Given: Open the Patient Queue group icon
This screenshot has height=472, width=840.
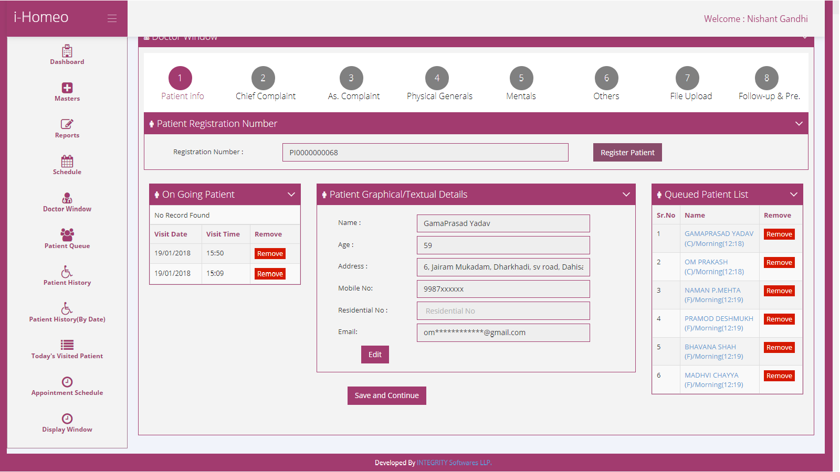Looking at the screenshot, I should 67,234.
